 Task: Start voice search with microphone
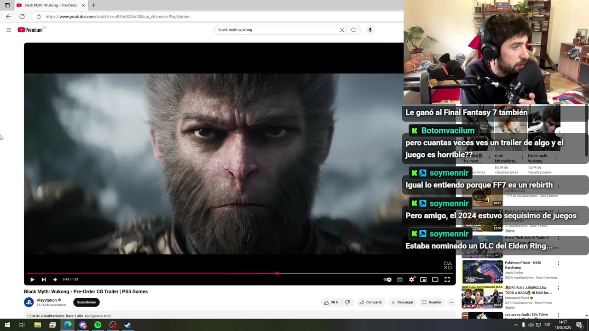click(370, 30)
